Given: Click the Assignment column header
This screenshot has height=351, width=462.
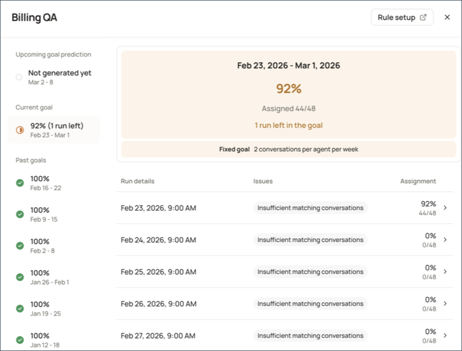Looking at the screenshot, I should click(418, 181).
